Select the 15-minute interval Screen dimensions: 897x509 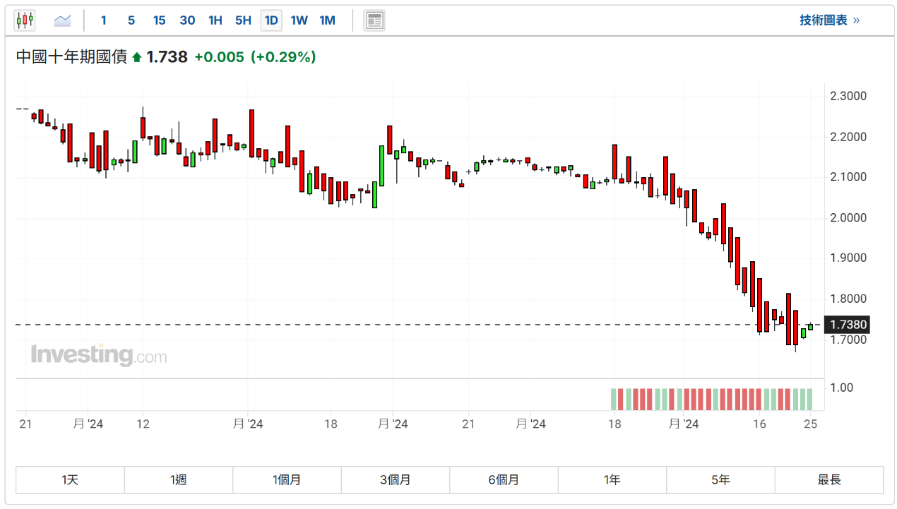click(160, 20)
